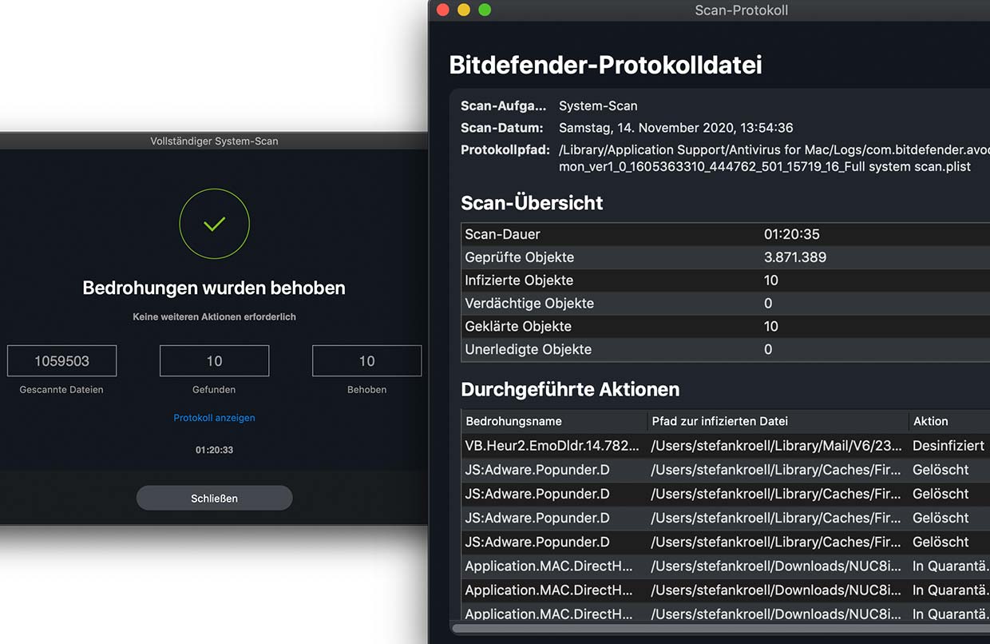Image resolution: width=990 pixels, height=644 pixels.
Task: Click the Geklärte Objekte value 10
Action: pos(771,326)
